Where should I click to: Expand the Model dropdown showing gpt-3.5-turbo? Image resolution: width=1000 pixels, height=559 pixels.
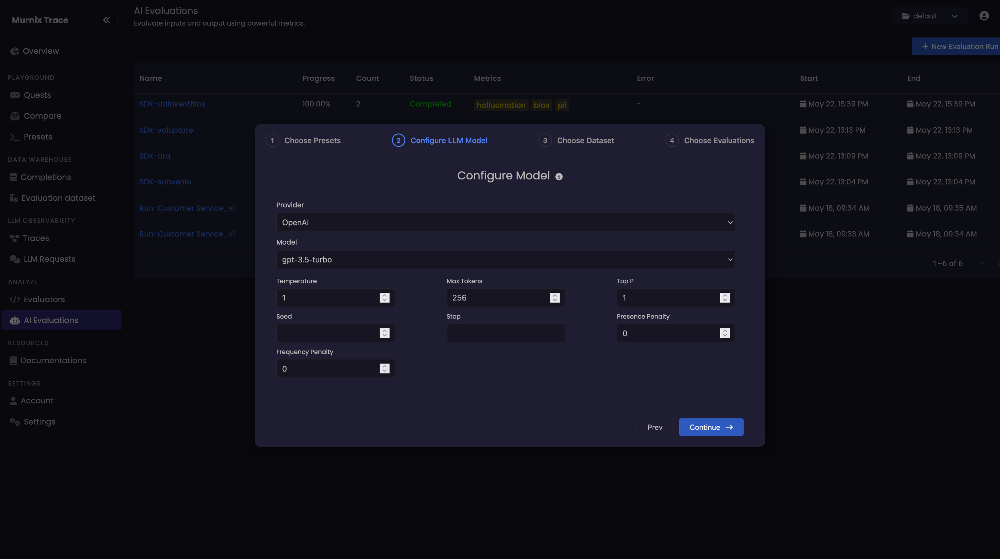[x=505, y=259]
